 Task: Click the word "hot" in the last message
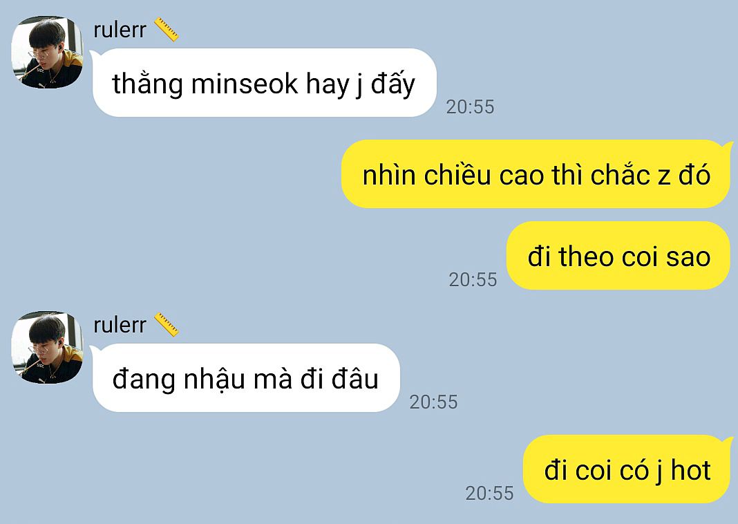pos(690,470)
